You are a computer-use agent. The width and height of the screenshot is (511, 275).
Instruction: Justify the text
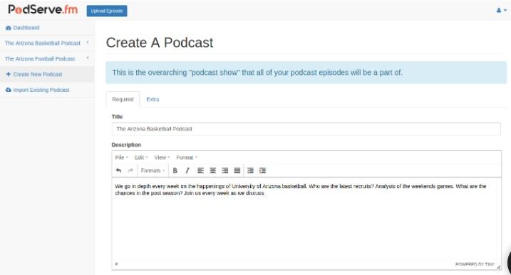click(x=237, y=170)
